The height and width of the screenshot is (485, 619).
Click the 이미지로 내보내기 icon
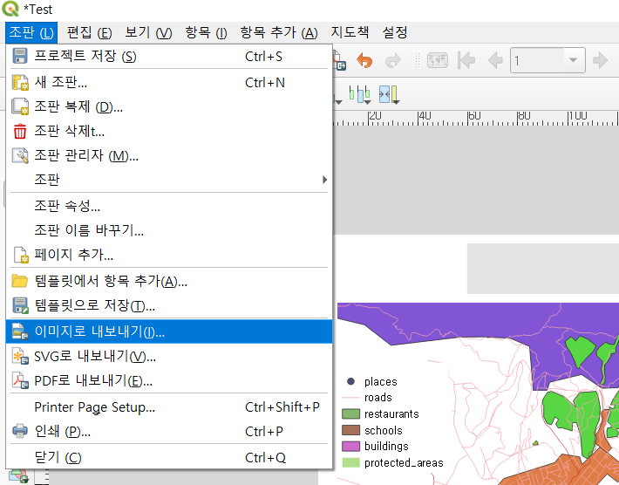(20, 331)
